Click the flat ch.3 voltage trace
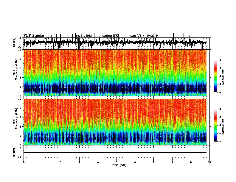Screen dimensions: 236x182 click(x=115, y=153)
